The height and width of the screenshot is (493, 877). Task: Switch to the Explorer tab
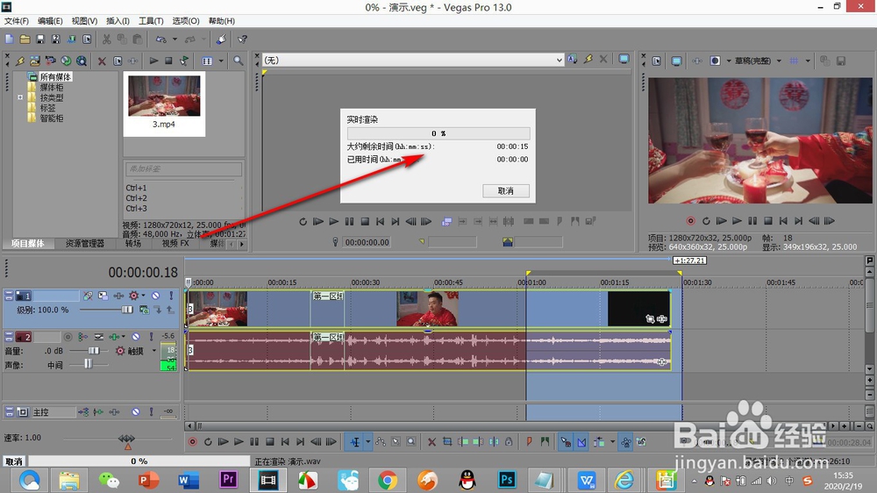click(x=84, y=243)
